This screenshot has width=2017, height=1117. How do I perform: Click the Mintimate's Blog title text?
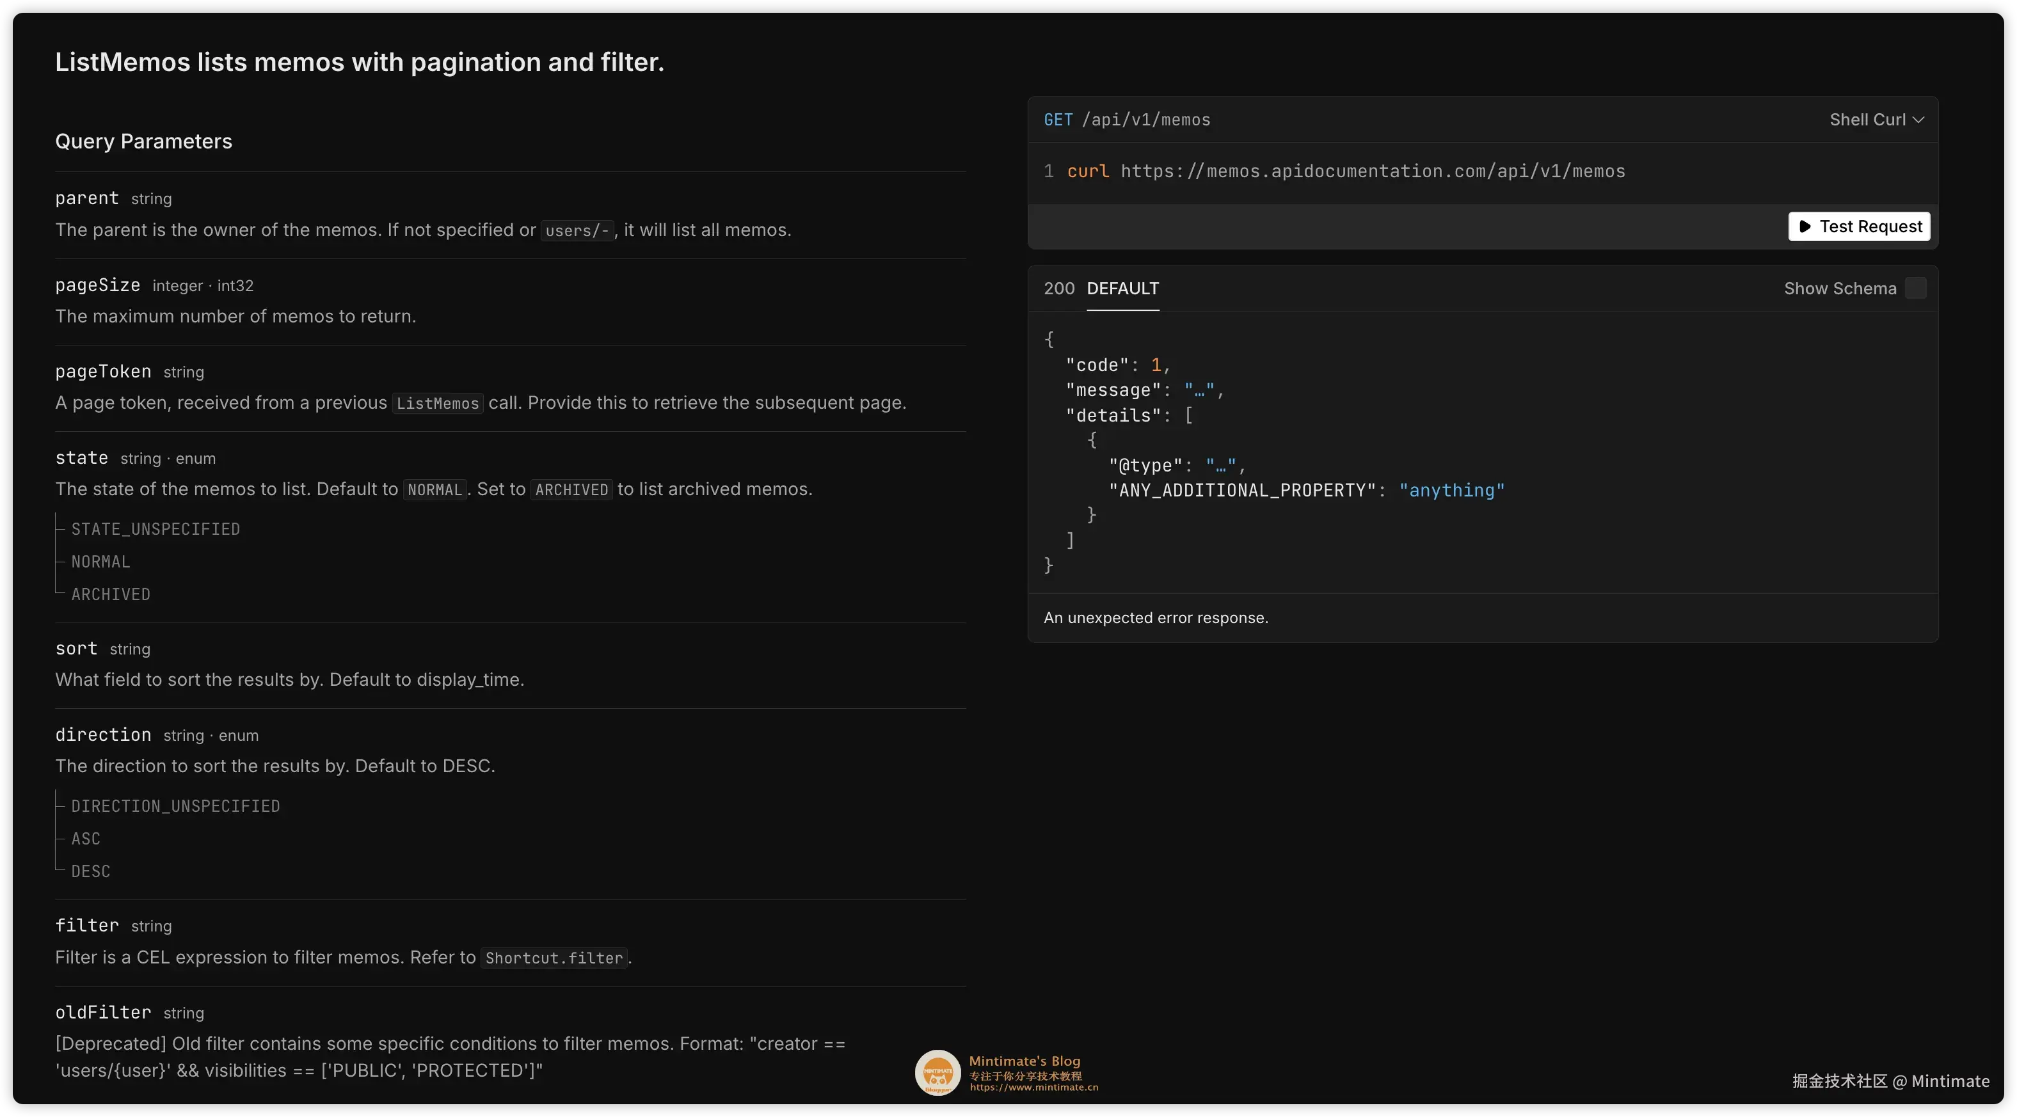pos(1024,1061)
